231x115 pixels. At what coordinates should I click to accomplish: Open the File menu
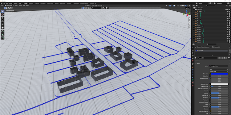click(x=4, y=3)
